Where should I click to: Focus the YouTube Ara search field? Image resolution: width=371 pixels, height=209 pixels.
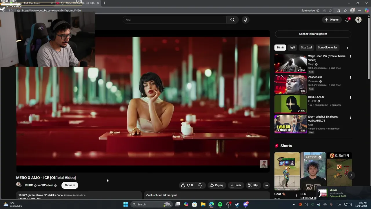tap(175, 20)
